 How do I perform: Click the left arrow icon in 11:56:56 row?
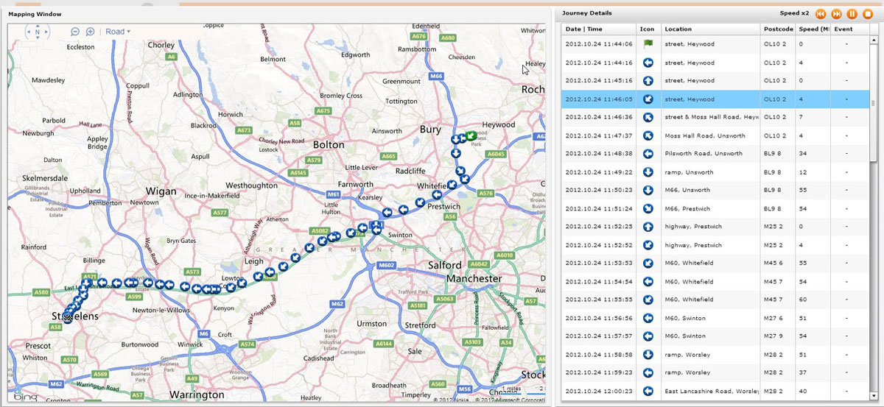tap(648, 319)
